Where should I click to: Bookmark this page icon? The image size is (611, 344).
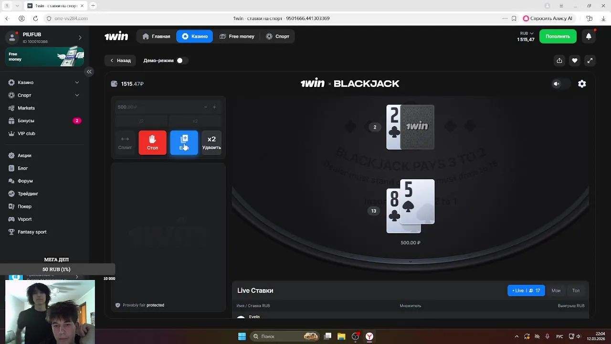click(x=514, y=18)
